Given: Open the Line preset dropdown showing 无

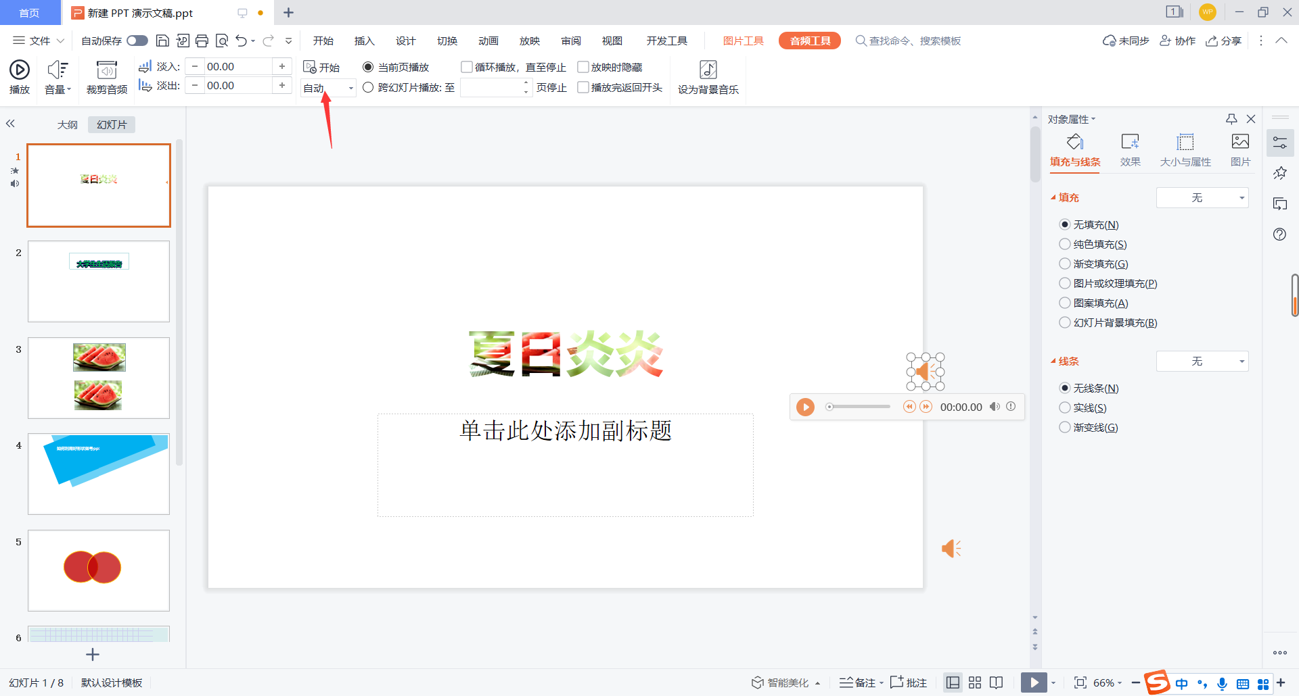Looking at the screenshot, I should pos(1202,361).
